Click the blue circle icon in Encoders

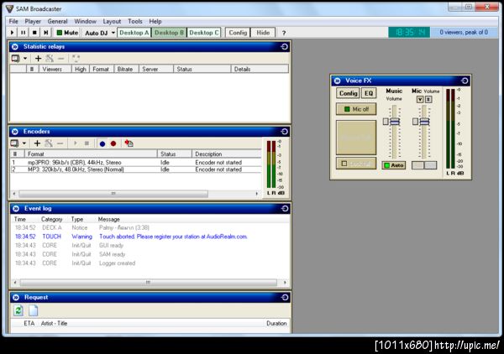coord(102,143)
